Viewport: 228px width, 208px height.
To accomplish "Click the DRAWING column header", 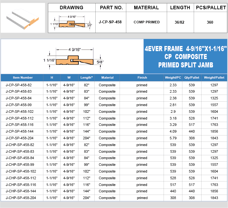I will (x=71, y=8).
